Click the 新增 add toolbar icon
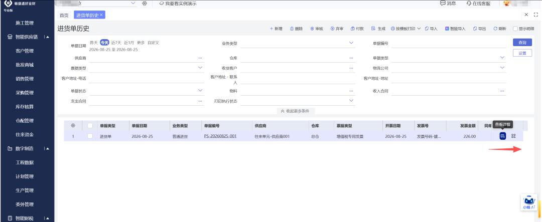This screenshot has height=222, width=542. tap(272, 29)
